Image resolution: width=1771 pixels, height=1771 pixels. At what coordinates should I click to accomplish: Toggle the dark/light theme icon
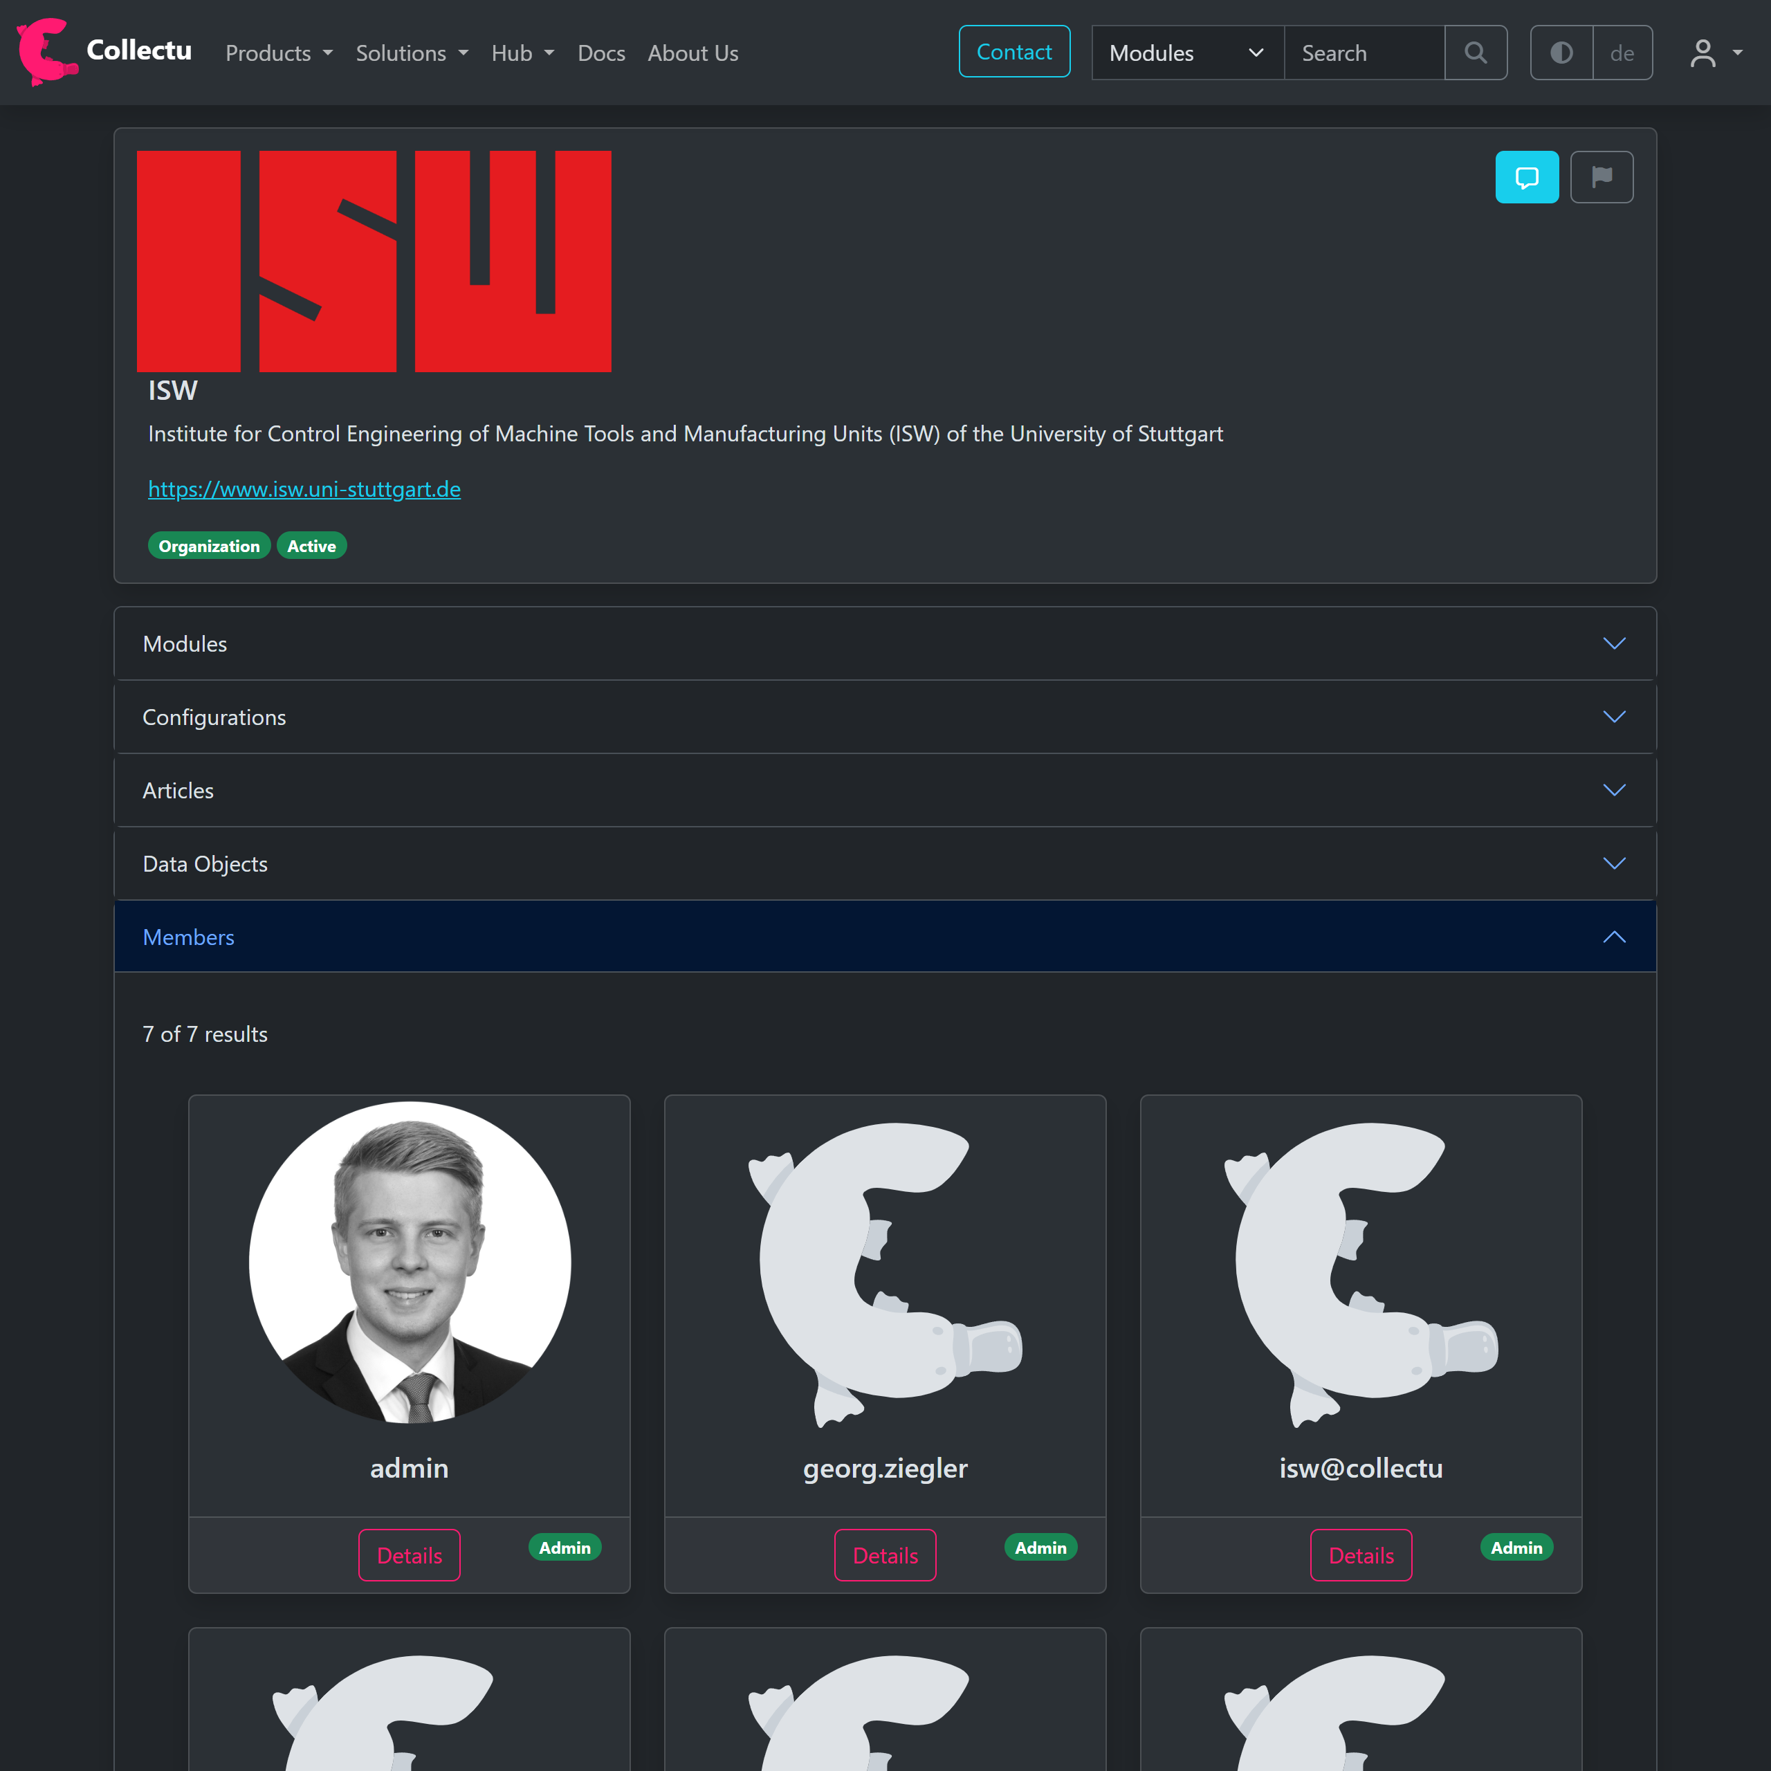coord(1562,53)
